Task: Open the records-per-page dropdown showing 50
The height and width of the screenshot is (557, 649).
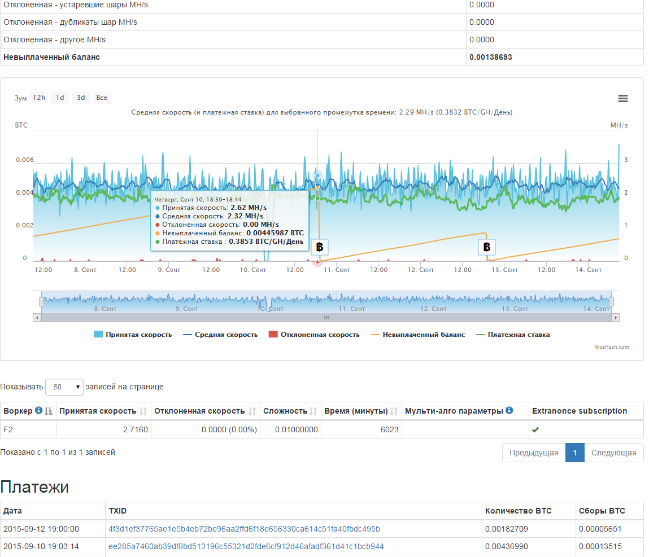Action: [64, 387]
